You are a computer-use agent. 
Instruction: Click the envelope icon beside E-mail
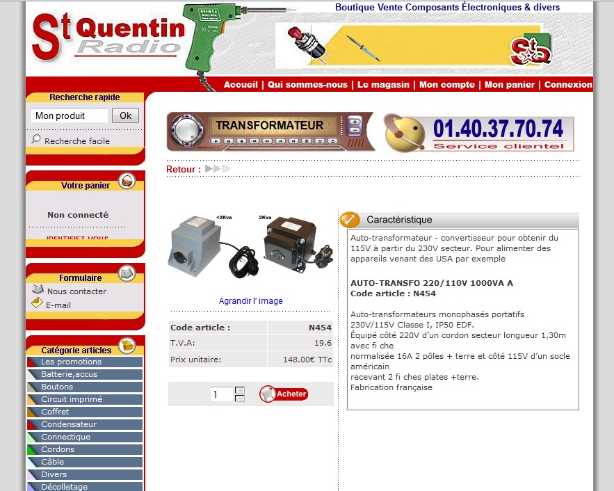tap(38, 304)
